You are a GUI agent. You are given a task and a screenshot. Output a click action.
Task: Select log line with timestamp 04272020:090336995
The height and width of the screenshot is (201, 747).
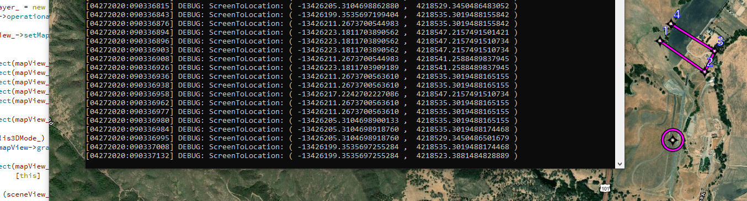pos(302,138)
